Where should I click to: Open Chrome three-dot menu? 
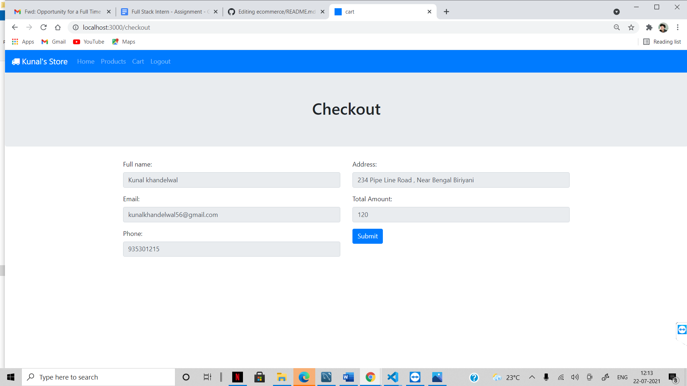click(x=678, y=28)
